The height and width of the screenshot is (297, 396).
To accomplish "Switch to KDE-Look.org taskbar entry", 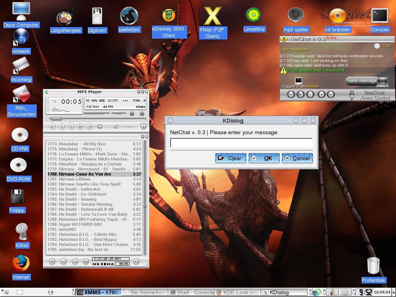I will pos(237,292).
